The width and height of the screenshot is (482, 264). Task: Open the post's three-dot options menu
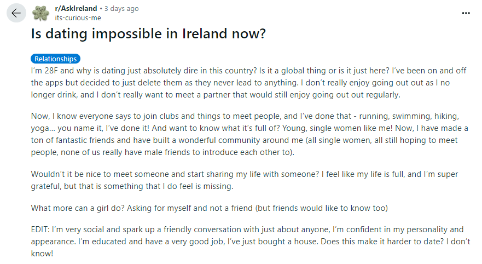click(x=466, y=13)
